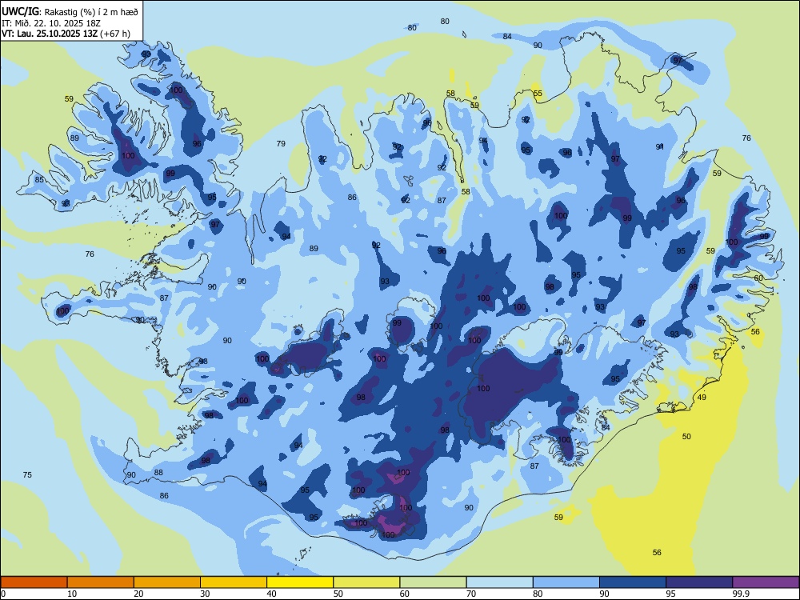
Task: Select the '70' legend scale label
Action: [x=471, y=594]
